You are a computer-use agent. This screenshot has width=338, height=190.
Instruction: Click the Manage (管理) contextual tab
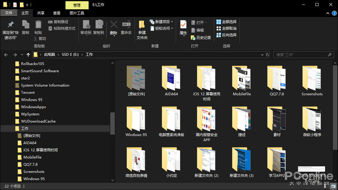77,5
